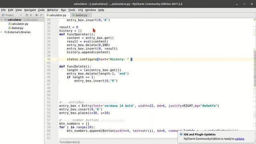Screen dimensions: 256x144
Task: Minimize the PyCharm window
Action: [237, 4]
